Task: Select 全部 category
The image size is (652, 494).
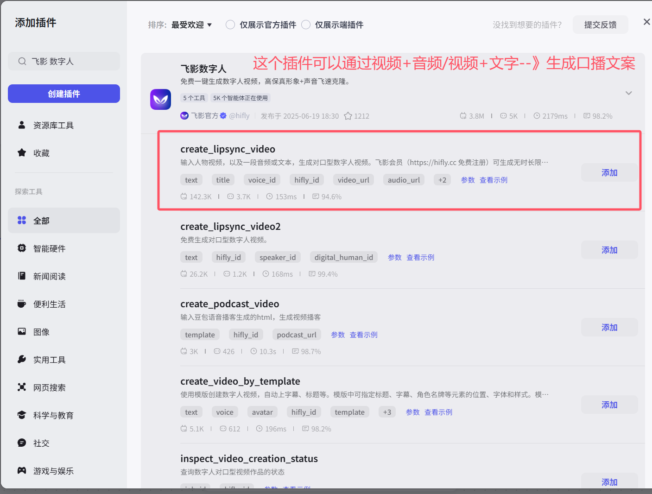Action: point(64,221)
